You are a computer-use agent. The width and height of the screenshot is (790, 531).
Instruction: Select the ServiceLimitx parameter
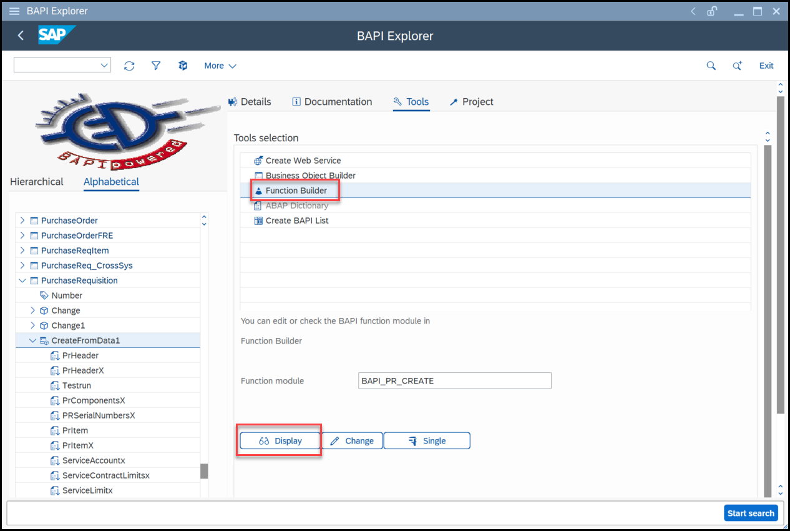[x=87, y=490]
